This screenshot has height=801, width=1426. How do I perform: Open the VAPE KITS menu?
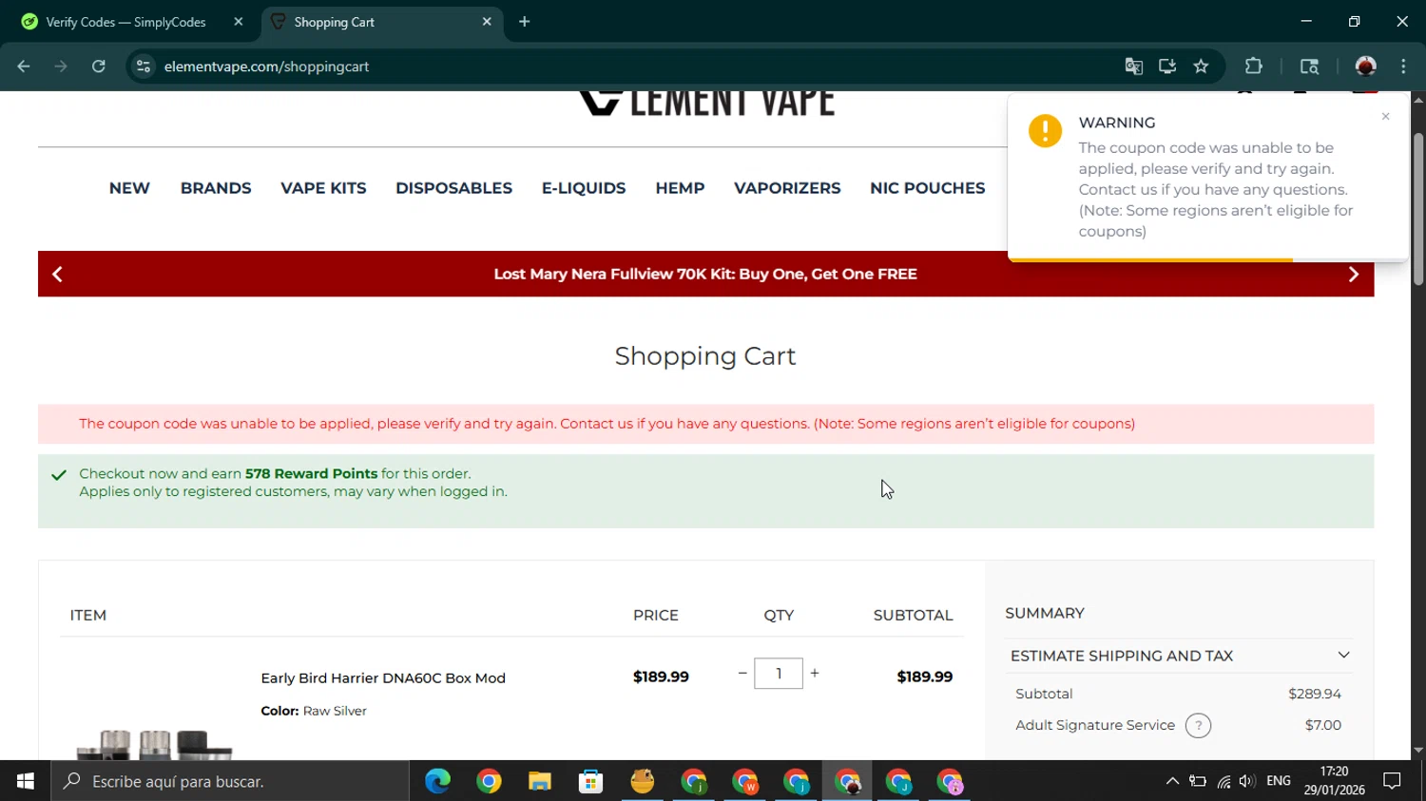[x=323, y=188]
